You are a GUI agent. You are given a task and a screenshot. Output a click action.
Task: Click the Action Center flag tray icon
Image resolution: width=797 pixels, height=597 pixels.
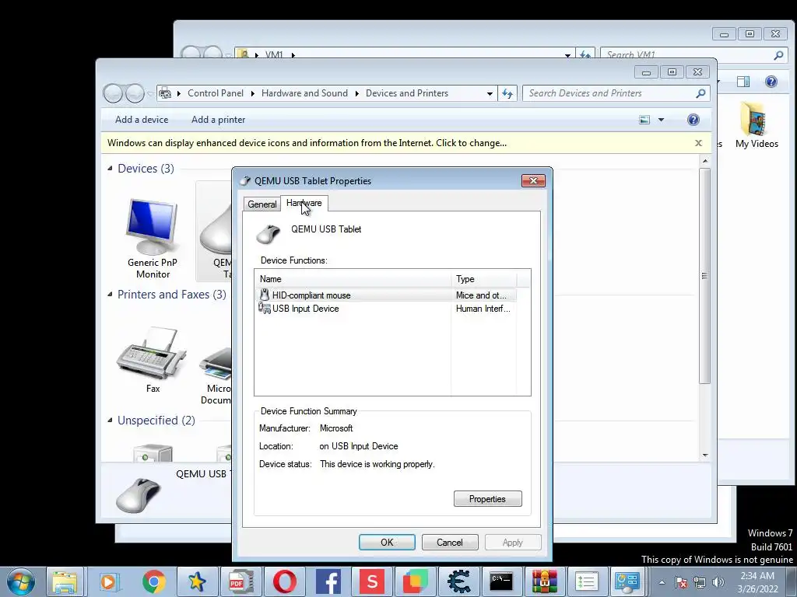click(681, 582)
